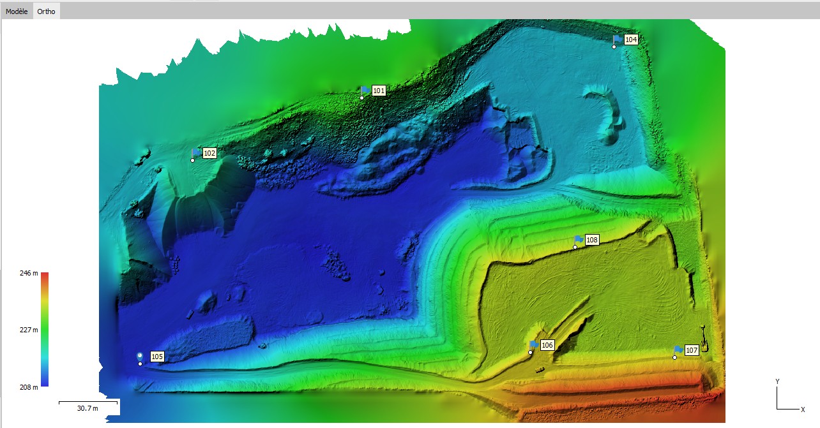Click the elevation color gradient legend
820x428 pixels.
44,328
